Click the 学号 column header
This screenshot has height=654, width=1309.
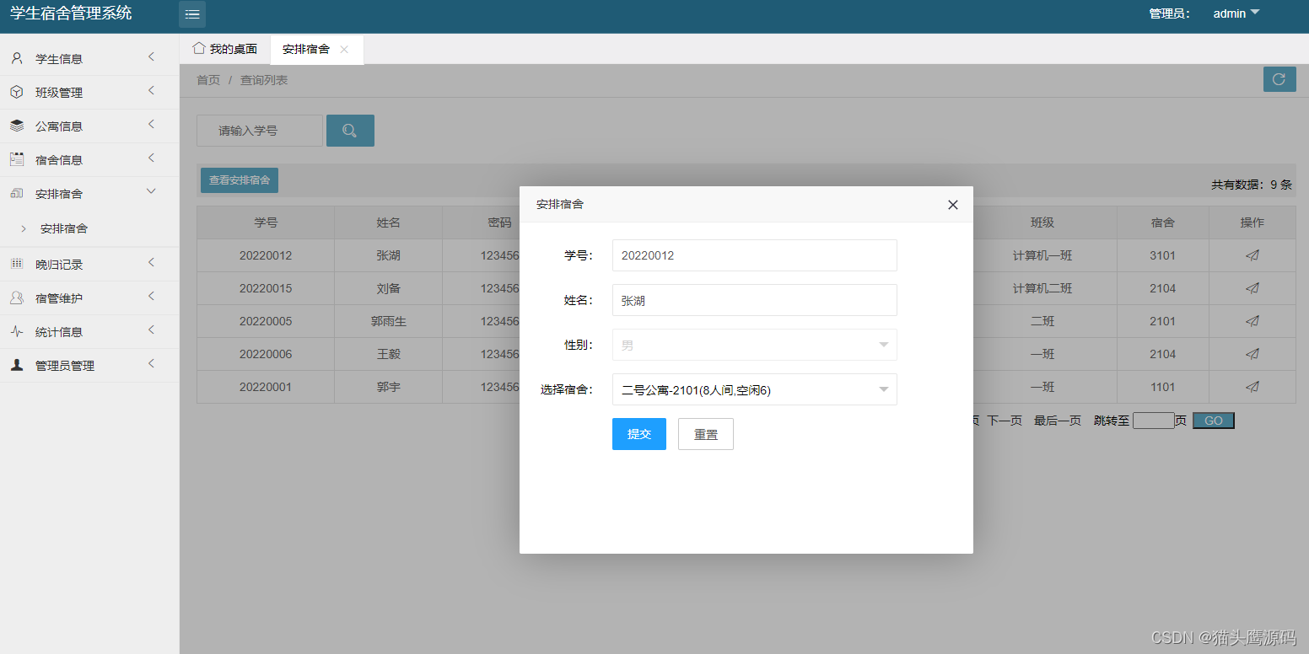click(266, 222)
